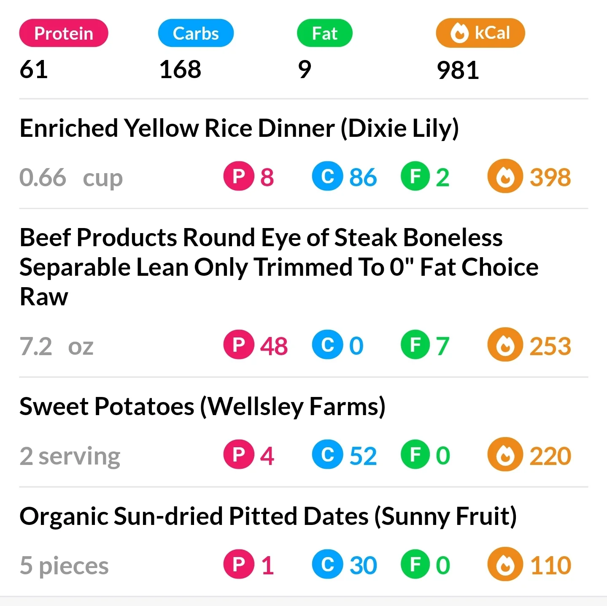Image resolution: width=607 pixels, height=606 pixels.
Task: Click the fat F icon for beef steak
Action: coord(416,345)
